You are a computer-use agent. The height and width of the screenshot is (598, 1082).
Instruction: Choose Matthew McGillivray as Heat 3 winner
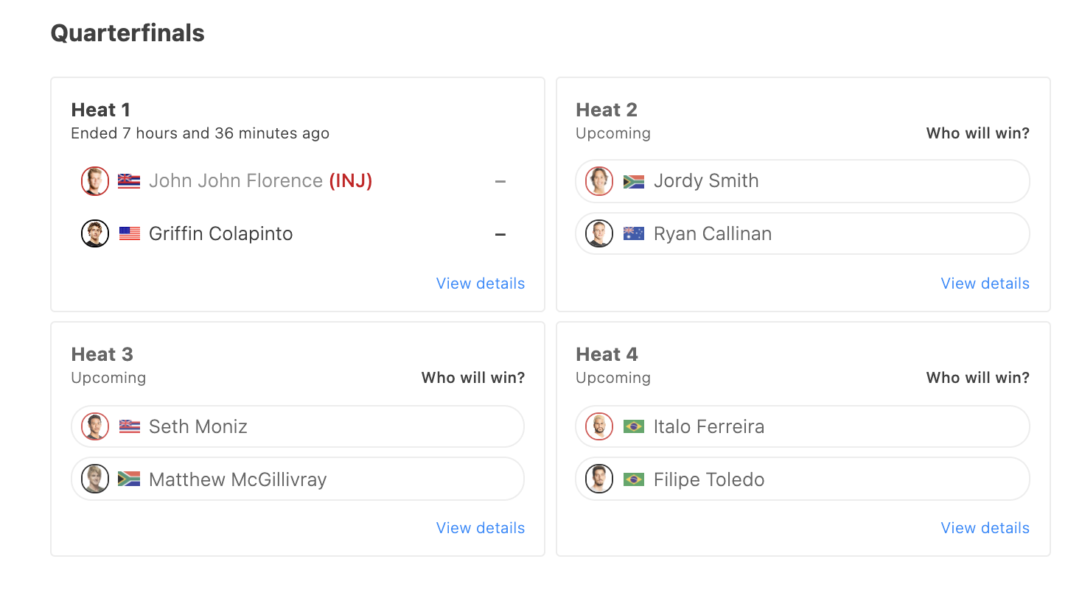pos(298,479)
